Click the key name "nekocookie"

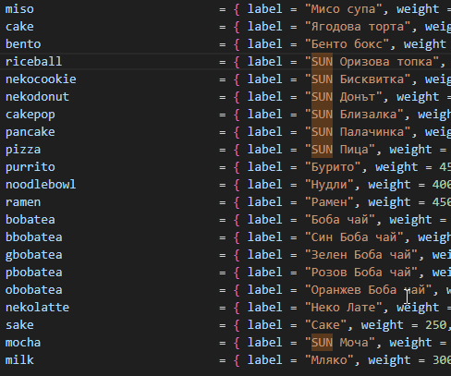[41, 79]
